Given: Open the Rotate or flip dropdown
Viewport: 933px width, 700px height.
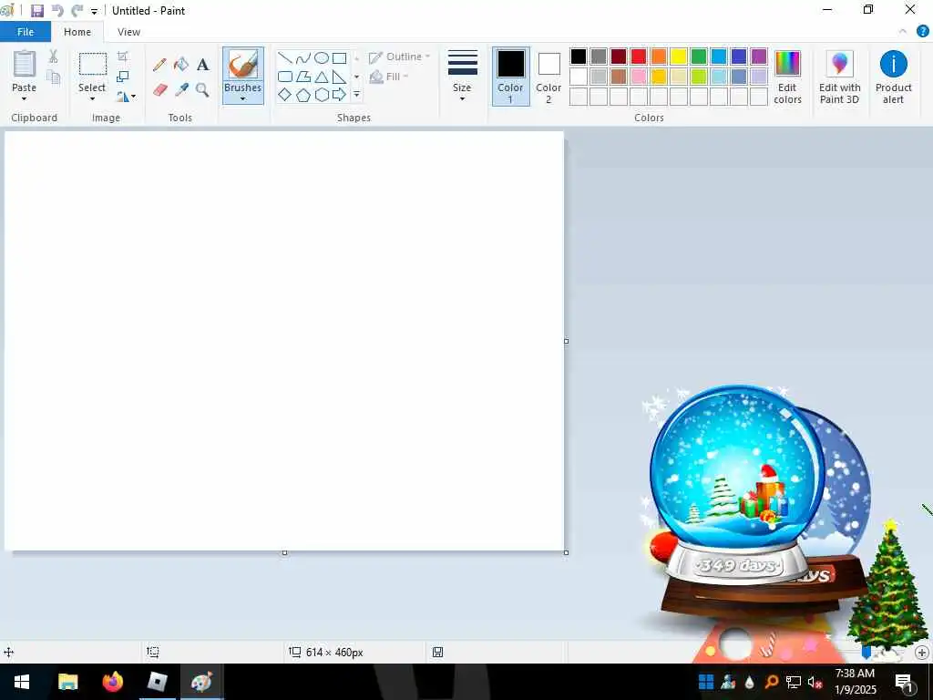Looking at the screenshot, I should tap(126, 96).
